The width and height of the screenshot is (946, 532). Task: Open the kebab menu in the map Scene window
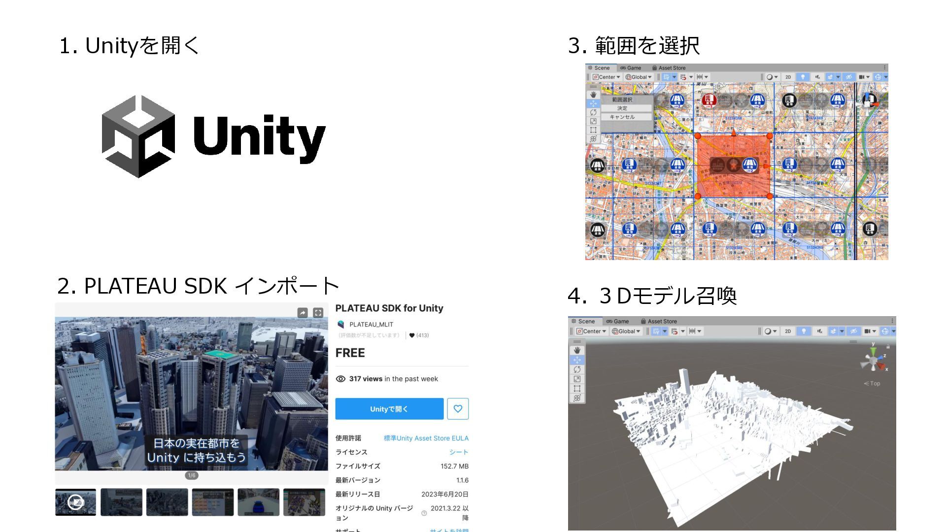885,67
